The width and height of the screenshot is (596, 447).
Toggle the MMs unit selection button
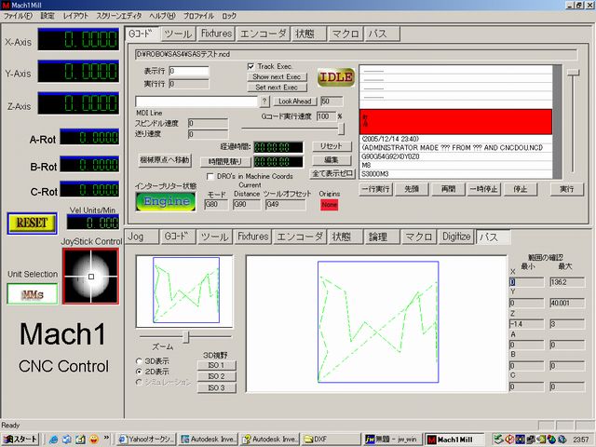[x=33, y=294]
